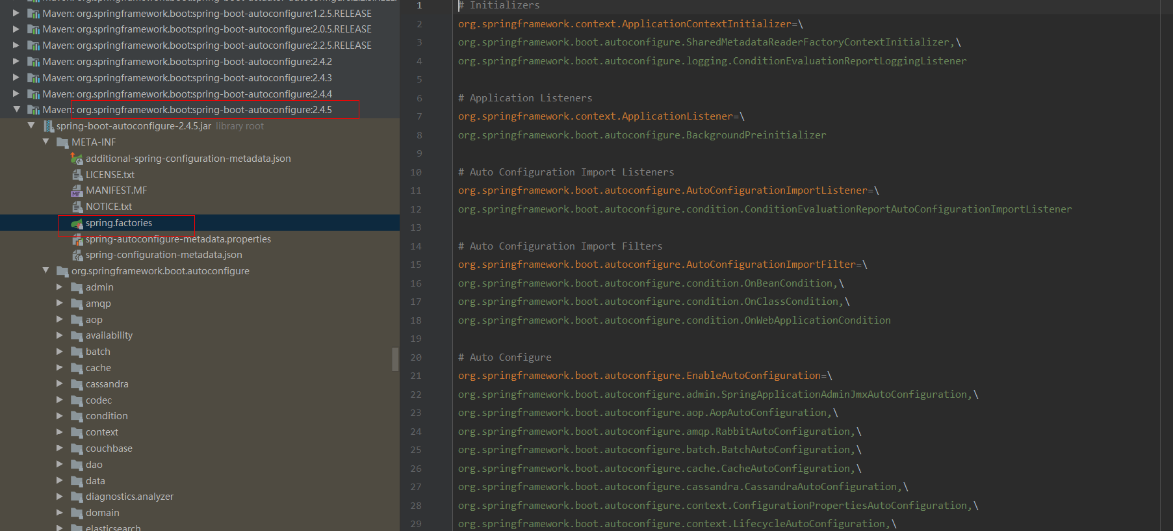
Task: Expand the amqp package folder
Action: (60, 303)
